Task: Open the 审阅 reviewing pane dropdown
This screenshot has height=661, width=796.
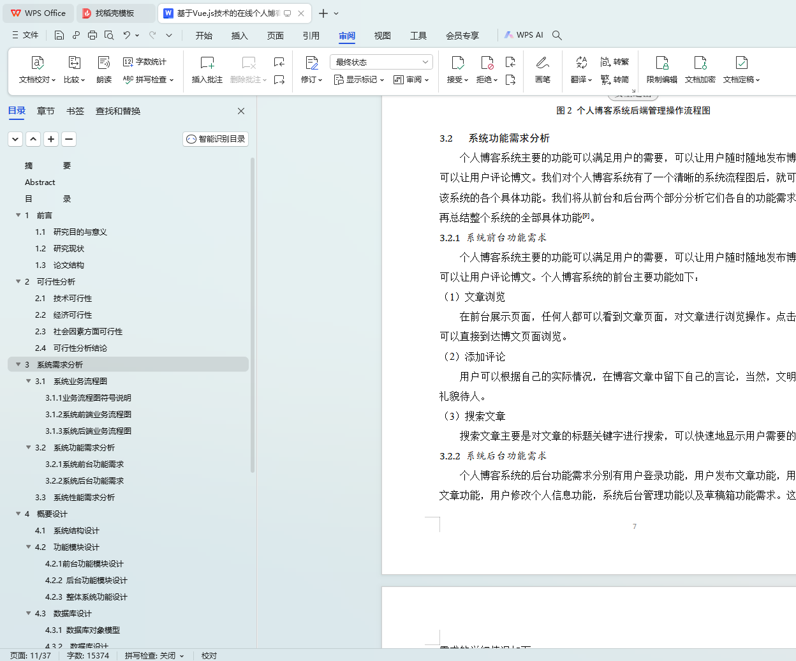Action: (x=411, y=80)
